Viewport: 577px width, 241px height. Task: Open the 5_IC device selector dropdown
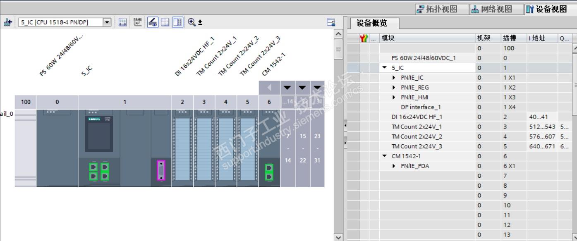coord(107,22)
